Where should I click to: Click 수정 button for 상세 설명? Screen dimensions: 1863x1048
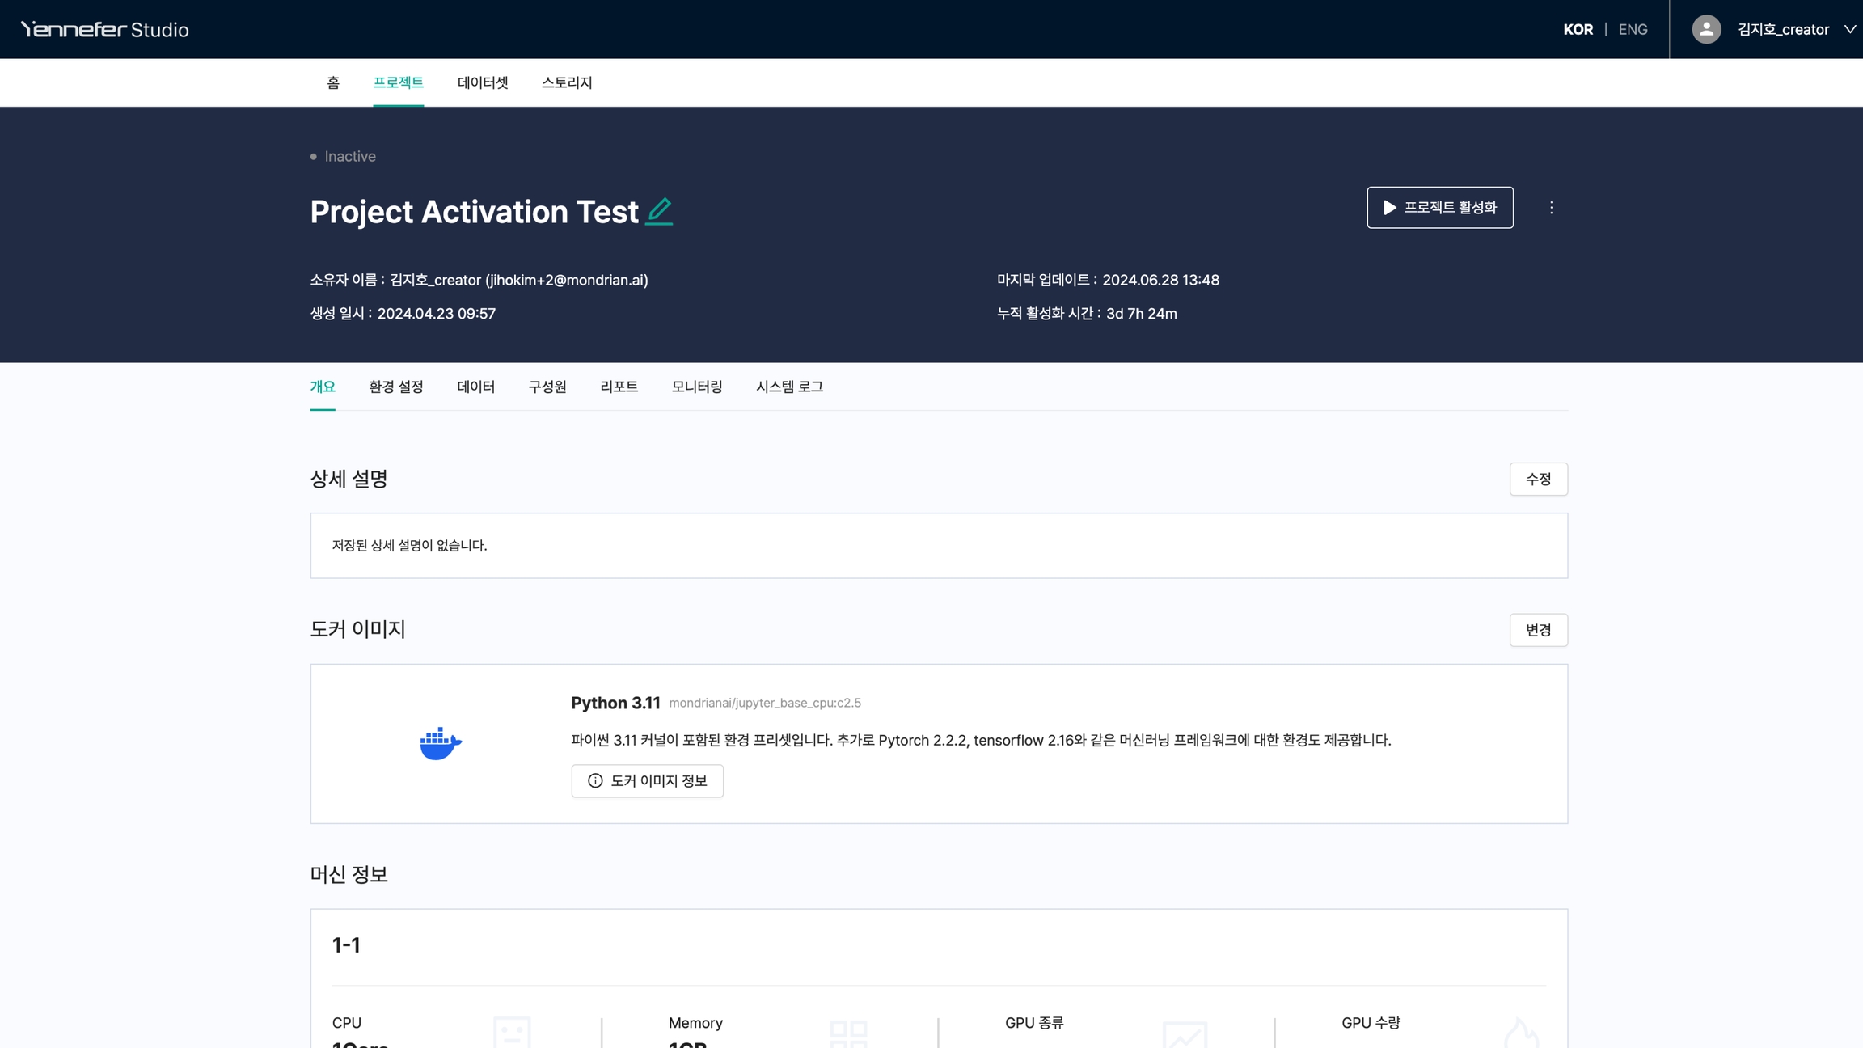pyautogui.click(x=1538, y=479)
